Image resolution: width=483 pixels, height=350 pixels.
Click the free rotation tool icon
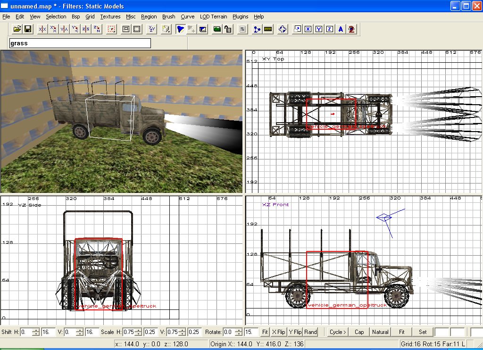[283, 29]
